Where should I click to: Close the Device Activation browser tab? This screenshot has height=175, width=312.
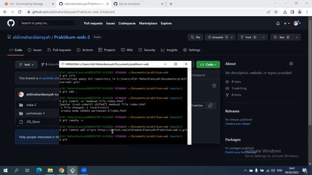coord(162,4)
